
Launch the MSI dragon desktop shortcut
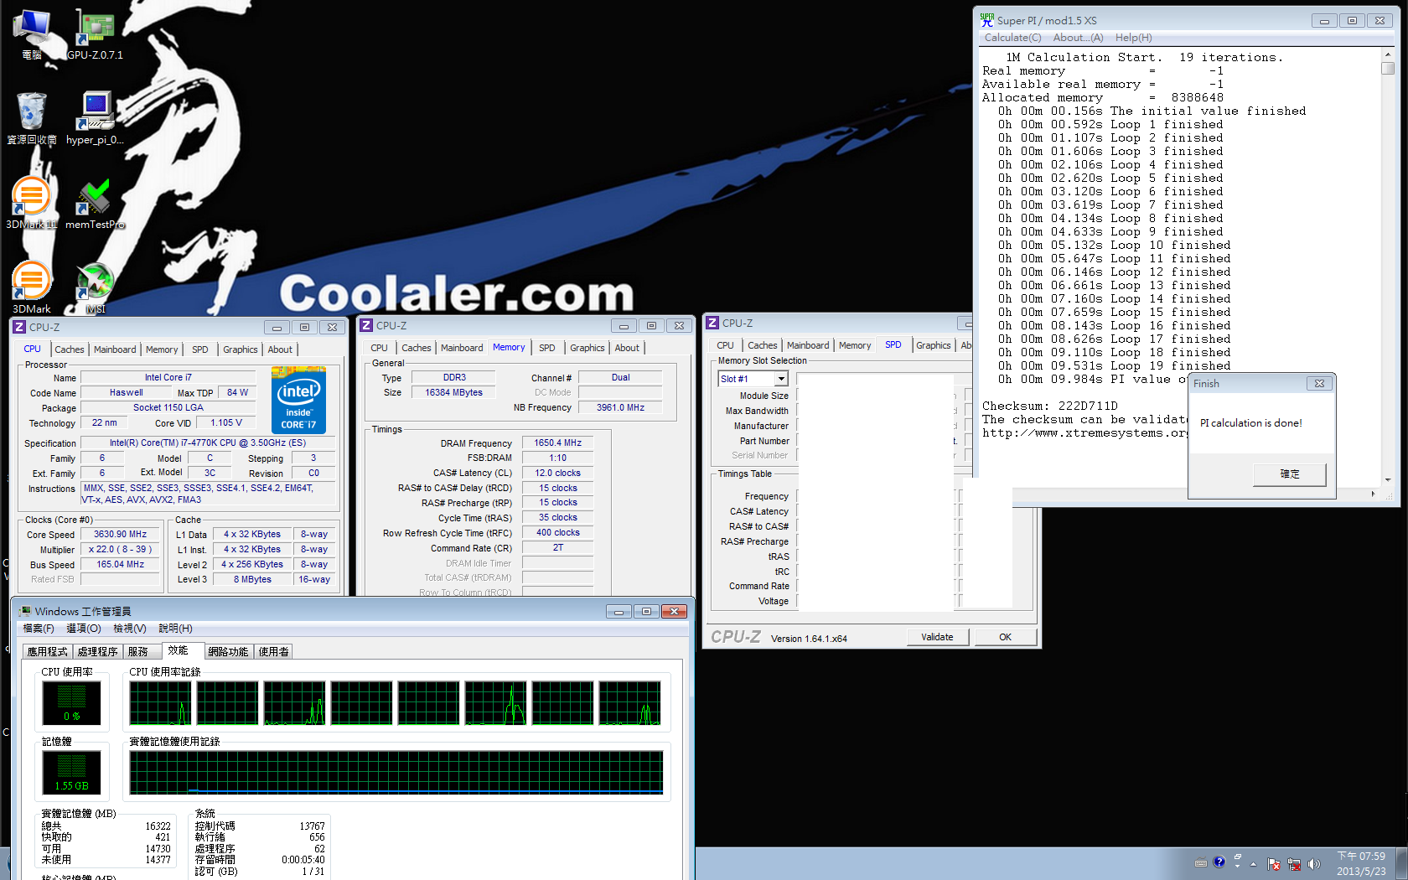pos(95,287)
